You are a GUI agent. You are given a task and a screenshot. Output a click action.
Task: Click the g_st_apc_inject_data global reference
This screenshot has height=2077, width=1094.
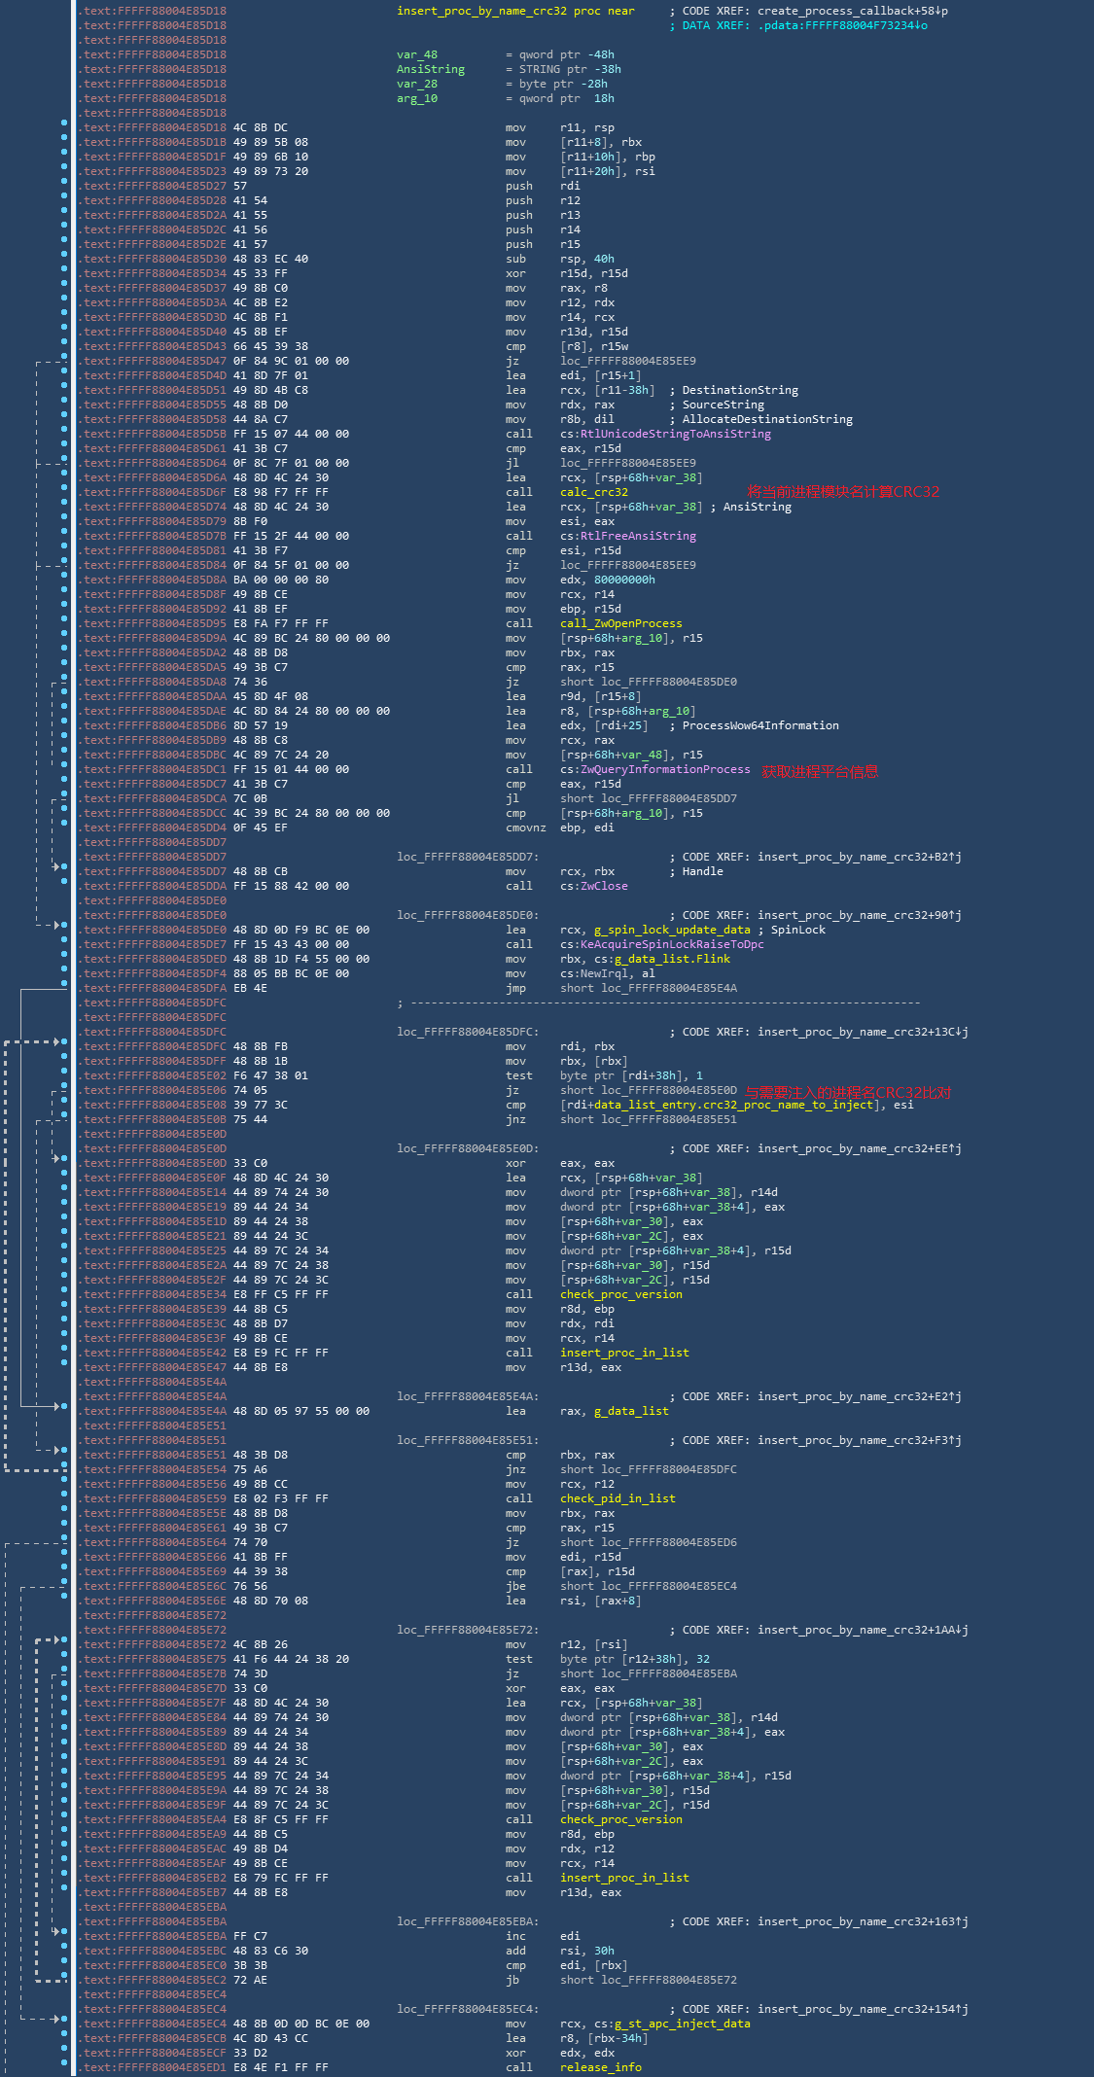pyautogui.click(x=682, y=2024)
